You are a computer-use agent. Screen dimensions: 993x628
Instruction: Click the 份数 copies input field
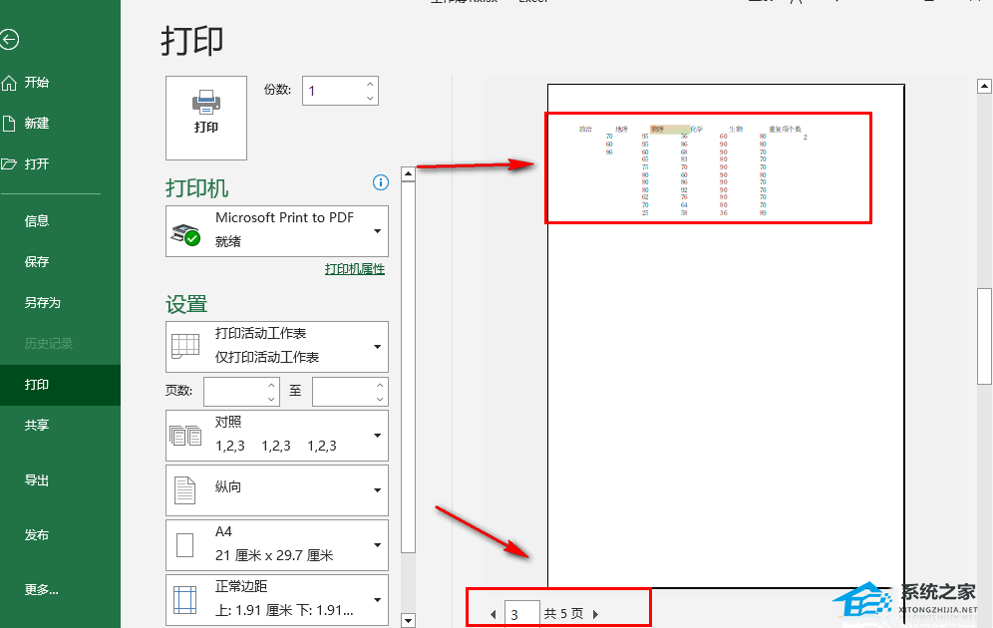(x=332, y=91)
